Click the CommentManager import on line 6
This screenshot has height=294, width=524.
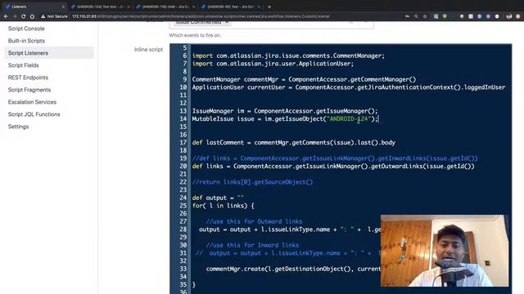(288, 56)
